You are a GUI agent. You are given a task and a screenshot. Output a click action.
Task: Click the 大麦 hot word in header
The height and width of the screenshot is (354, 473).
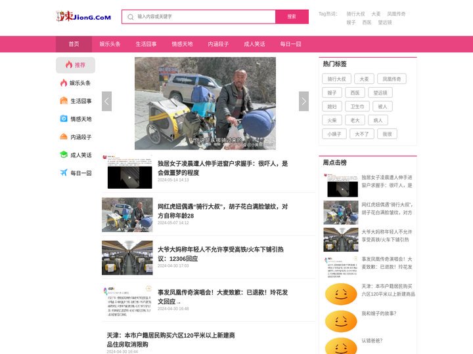376,14
